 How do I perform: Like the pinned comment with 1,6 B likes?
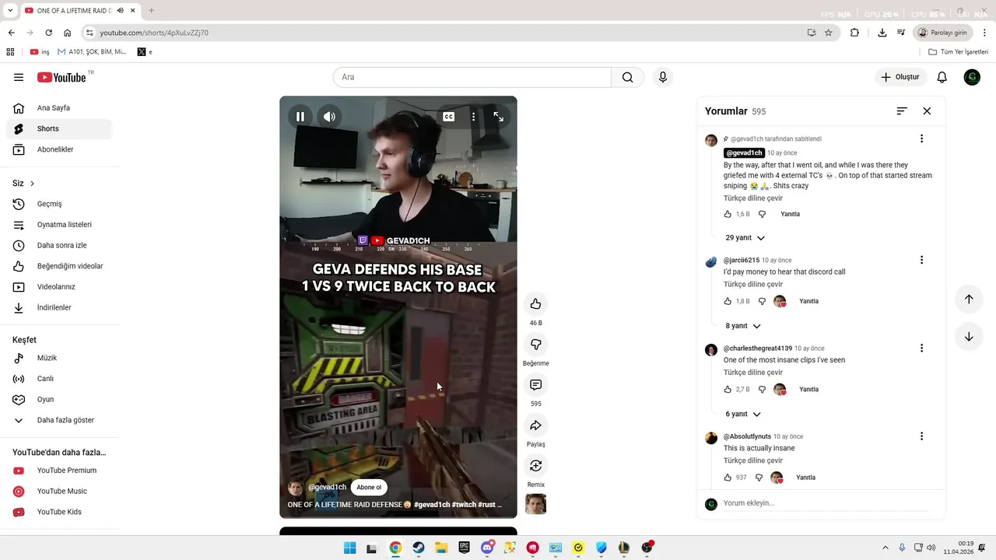pyautogui.click(x=728, y=214)
